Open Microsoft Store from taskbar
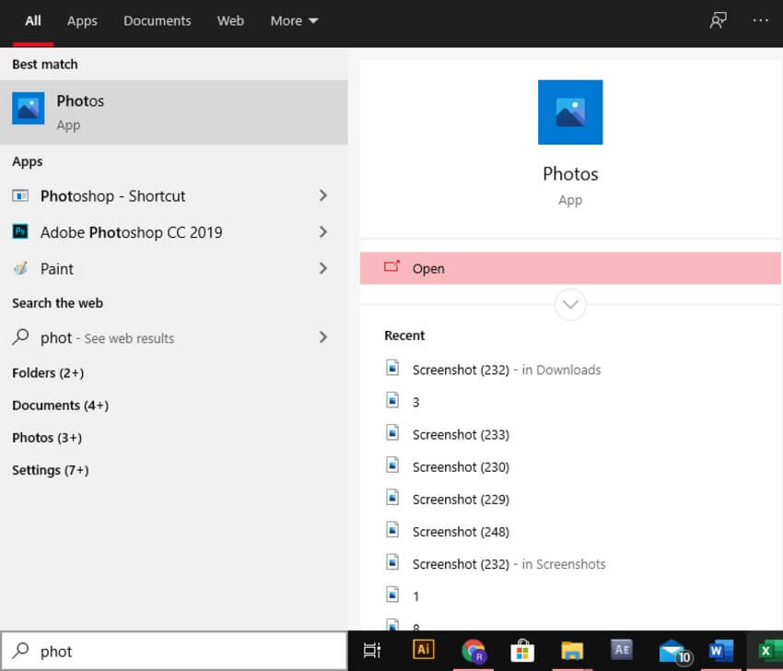Viewport: 783px width, 671px height. click(522, 651)
